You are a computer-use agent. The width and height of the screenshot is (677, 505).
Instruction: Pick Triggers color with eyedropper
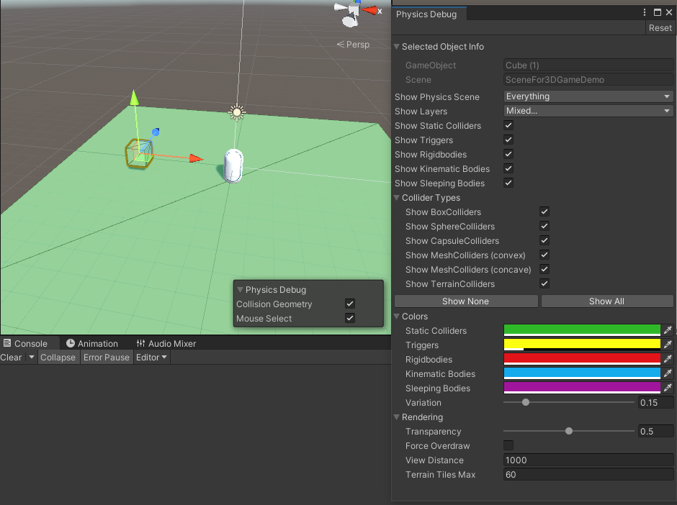668,345
